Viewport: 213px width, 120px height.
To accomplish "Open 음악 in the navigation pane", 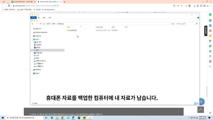I will (x=37, y=58).
